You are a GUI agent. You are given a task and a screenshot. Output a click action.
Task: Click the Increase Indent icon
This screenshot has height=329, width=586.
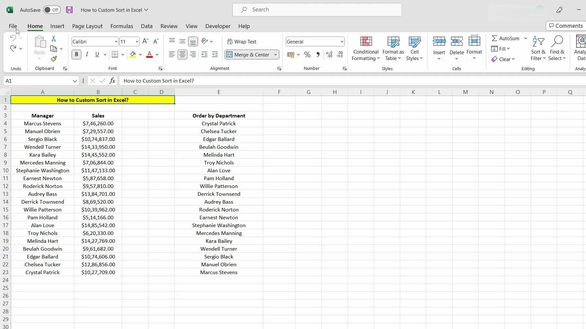coord(215,55)
